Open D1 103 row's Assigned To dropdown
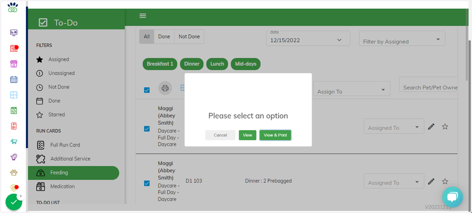Viewport: 472px width, 213px height. (394, 181)
